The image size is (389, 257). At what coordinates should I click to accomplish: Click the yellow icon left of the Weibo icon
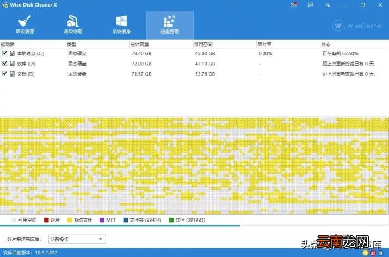tap(365, 253)
